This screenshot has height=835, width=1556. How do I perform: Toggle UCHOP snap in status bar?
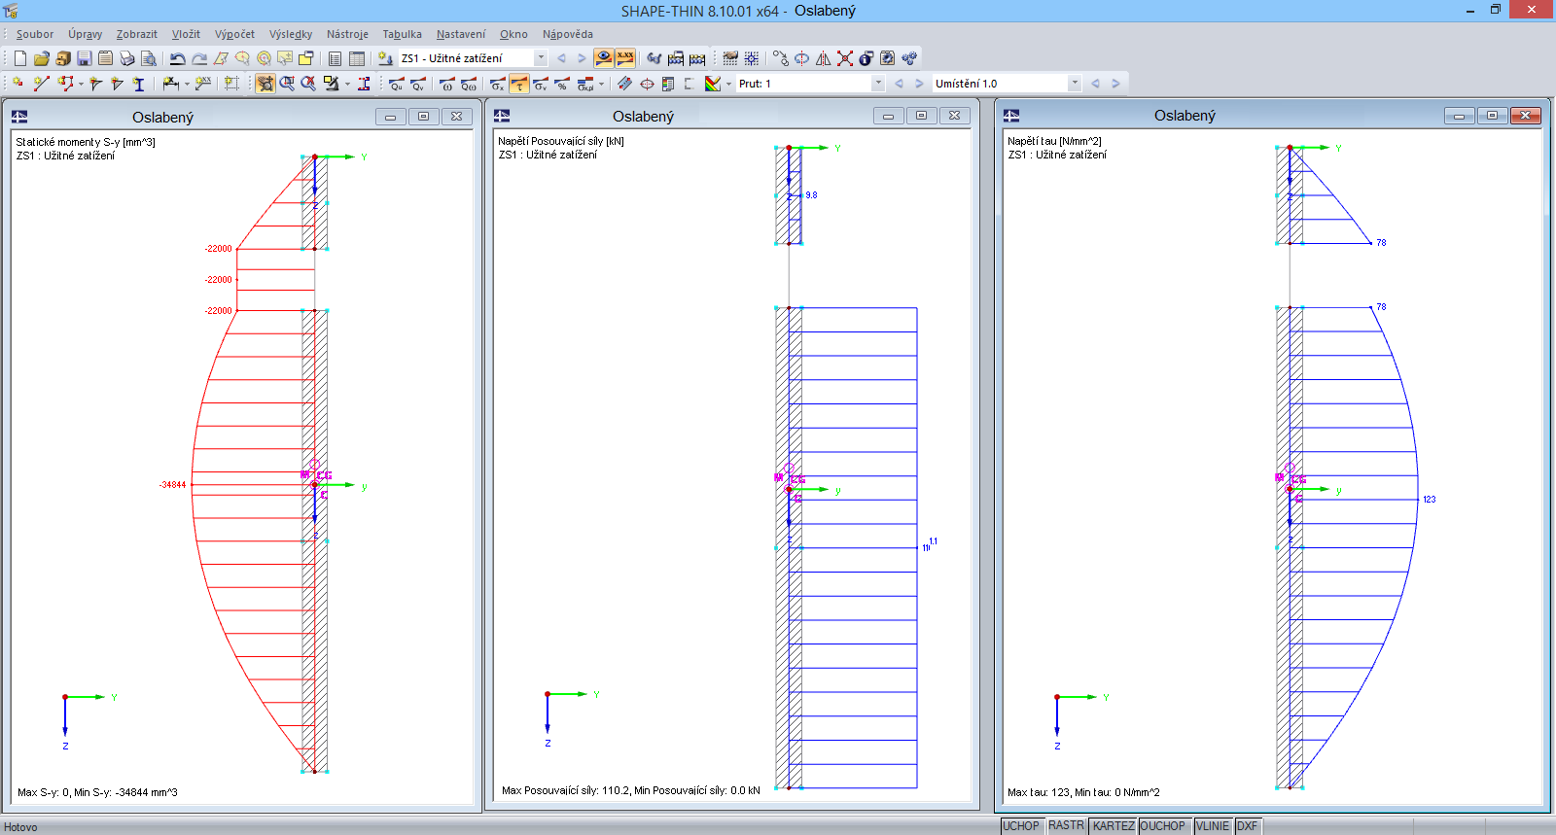tap(1021, 826)
